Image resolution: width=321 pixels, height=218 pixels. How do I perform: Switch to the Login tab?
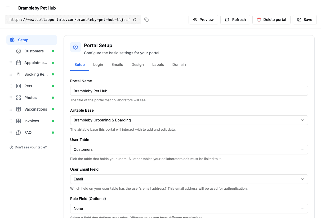pos(98,65)
